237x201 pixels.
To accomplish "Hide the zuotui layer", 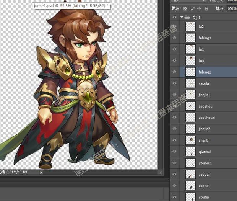I will click(174, 186).
